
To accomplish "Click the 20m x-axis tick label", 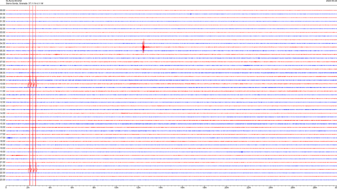I will (226, 188).
